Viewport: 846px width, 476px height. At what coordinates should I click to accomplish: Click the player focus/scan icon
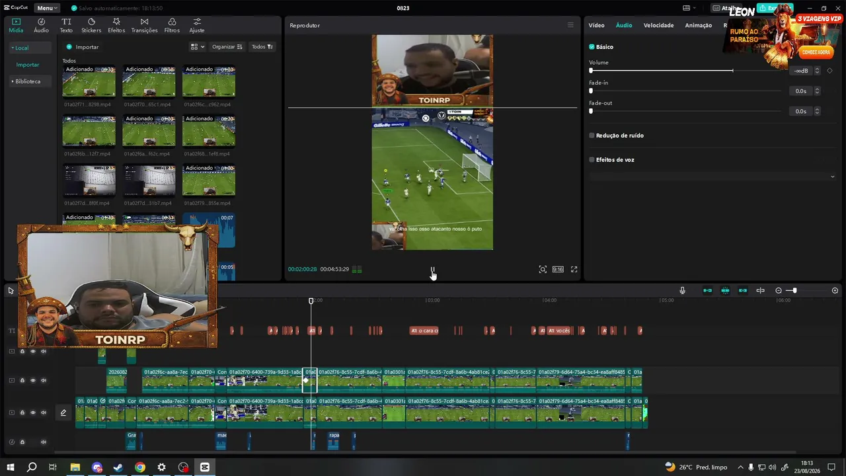click(543, 269)
